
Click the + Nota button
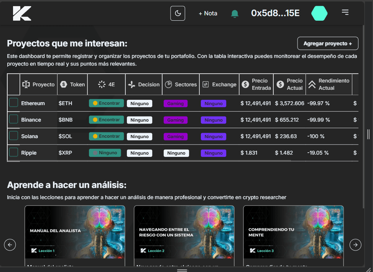pyautogui.click(x=208, y=13)
